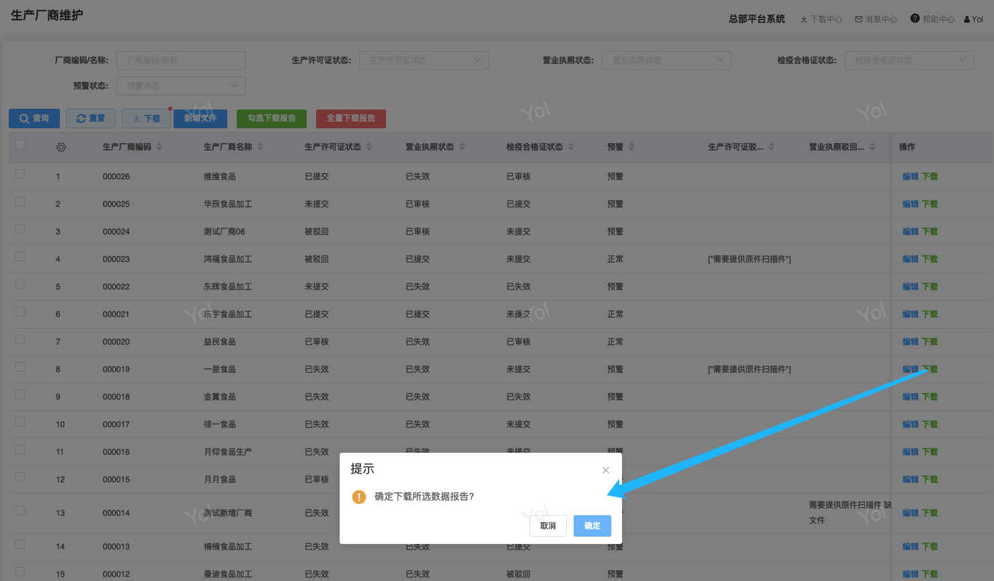Open the 营业执照状态 filter dropdown
This screenshot has height=581, width=994.
pos(666,60)
